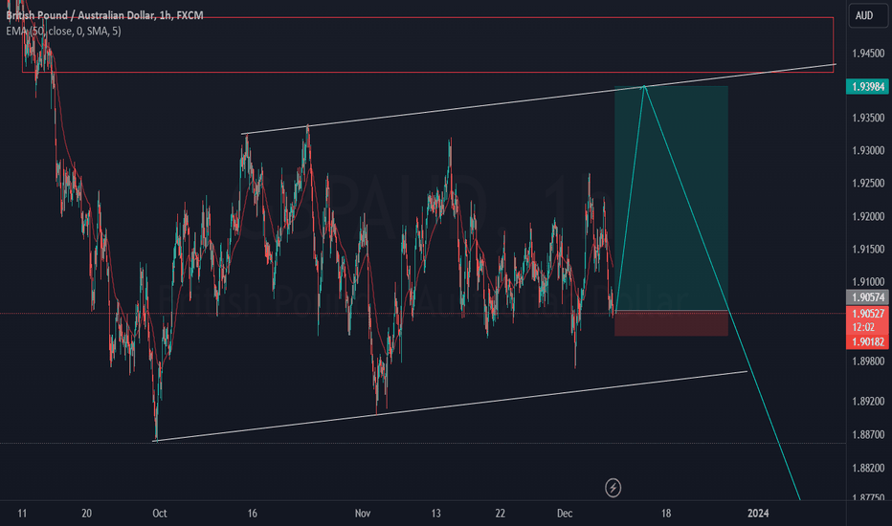Click the lightning bolt events icon
The image size is (892, 526).
coord(613,488)
